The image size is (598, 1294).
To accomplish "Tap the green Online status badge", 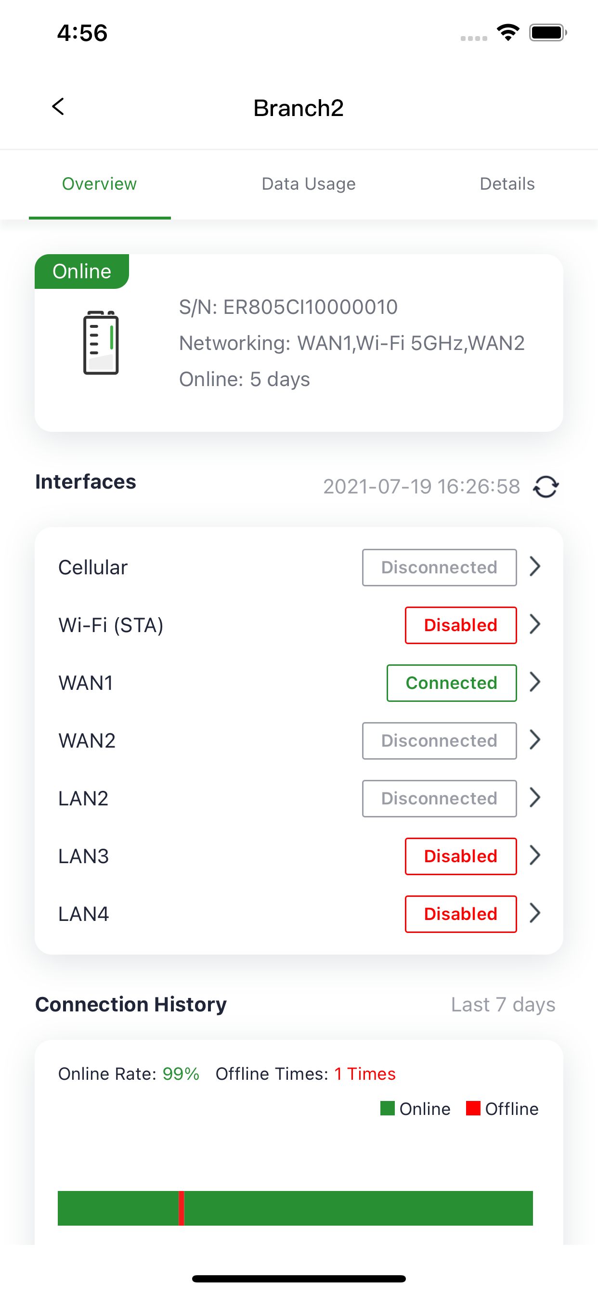I will (x=82, y=271).
